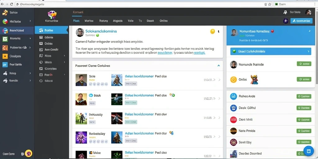Viewport: 318px width, 159px height.
Task: Open the user account icon in top bar
Action: tap(285, 12)
